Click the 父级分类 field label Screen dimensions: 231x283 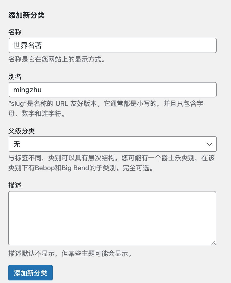coord(22,131)
